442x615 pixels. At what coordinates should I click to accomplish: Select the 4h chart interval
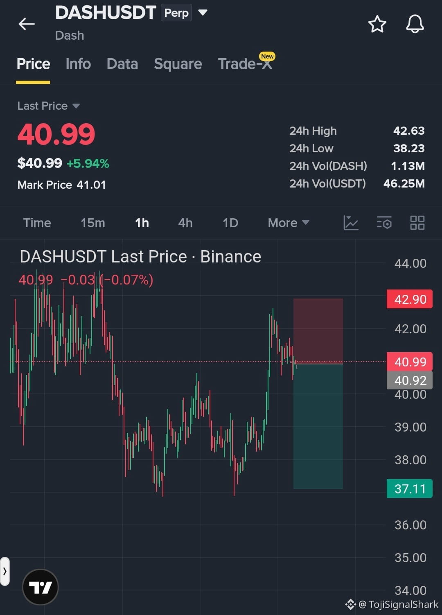tap(185, 223)
